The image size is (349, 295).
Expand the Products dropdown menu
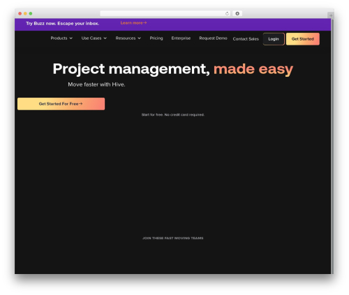[61, 38]
